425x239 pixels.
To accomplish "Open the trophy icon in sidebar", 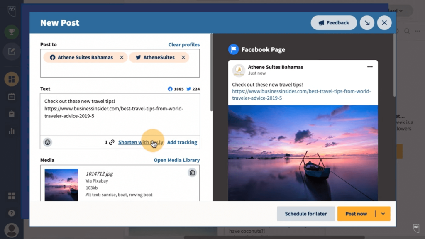I will [x=11, y=32].
